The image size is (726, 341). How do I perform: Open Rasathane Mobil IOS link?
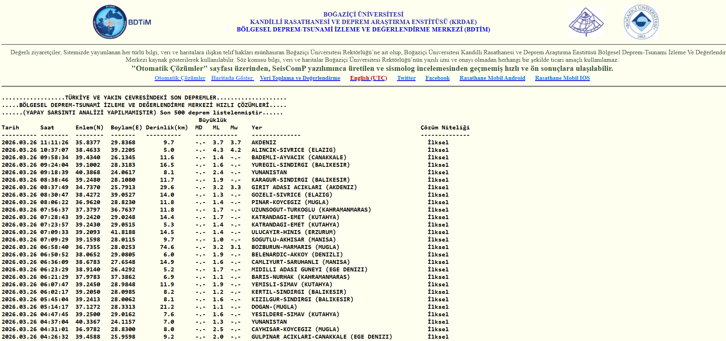(562, 78)
